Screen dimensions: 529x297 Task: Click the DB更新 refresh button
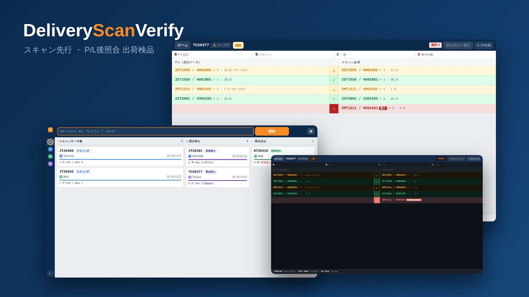(484, 45)
